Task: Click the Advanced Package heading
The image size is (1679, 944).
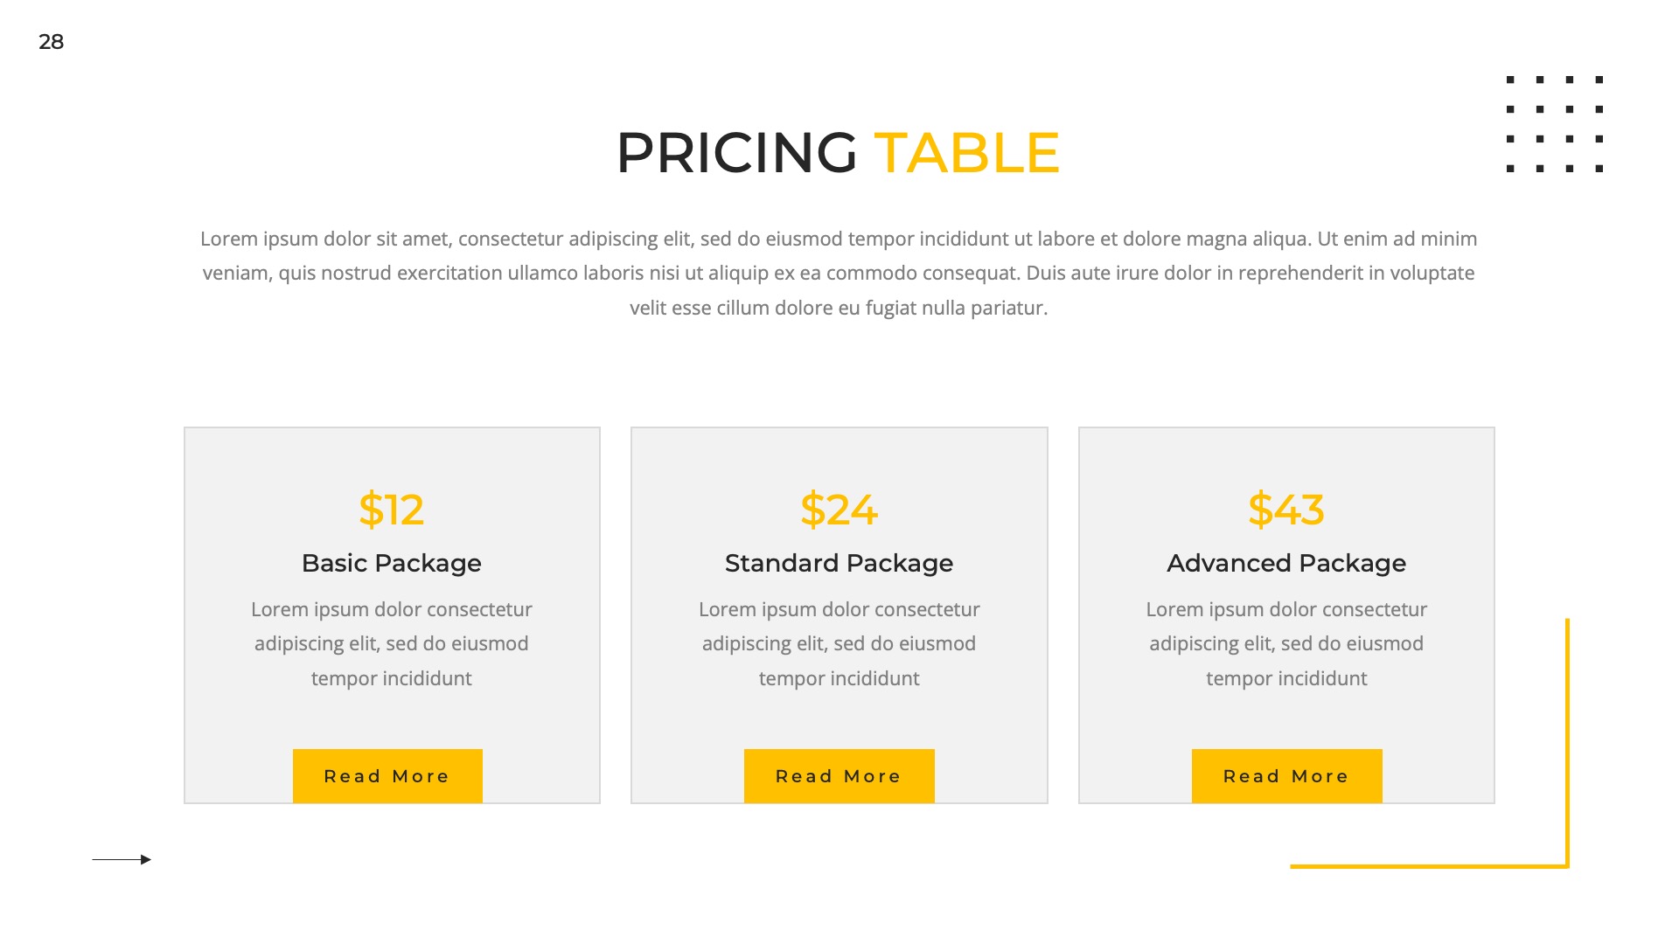Action: coord(1286,563)
